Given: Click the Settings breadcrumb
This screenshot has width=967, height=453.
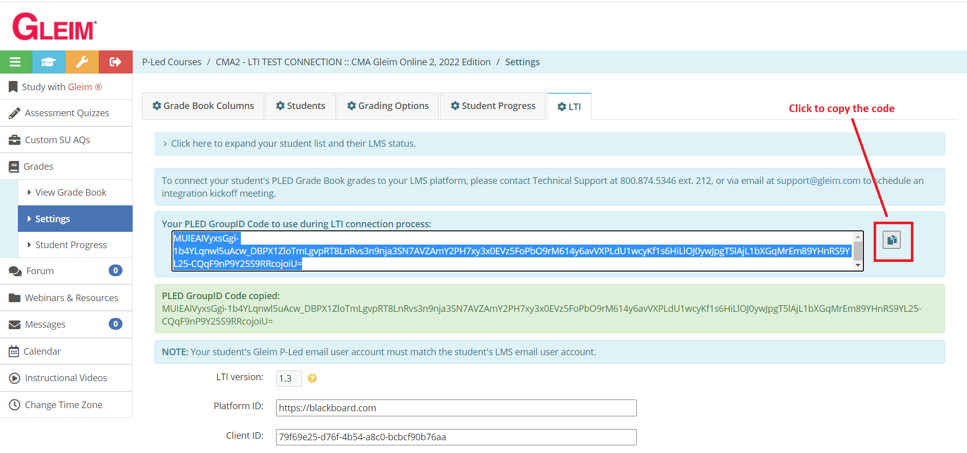Looking at the screenshot, I should tap(522, 62).
